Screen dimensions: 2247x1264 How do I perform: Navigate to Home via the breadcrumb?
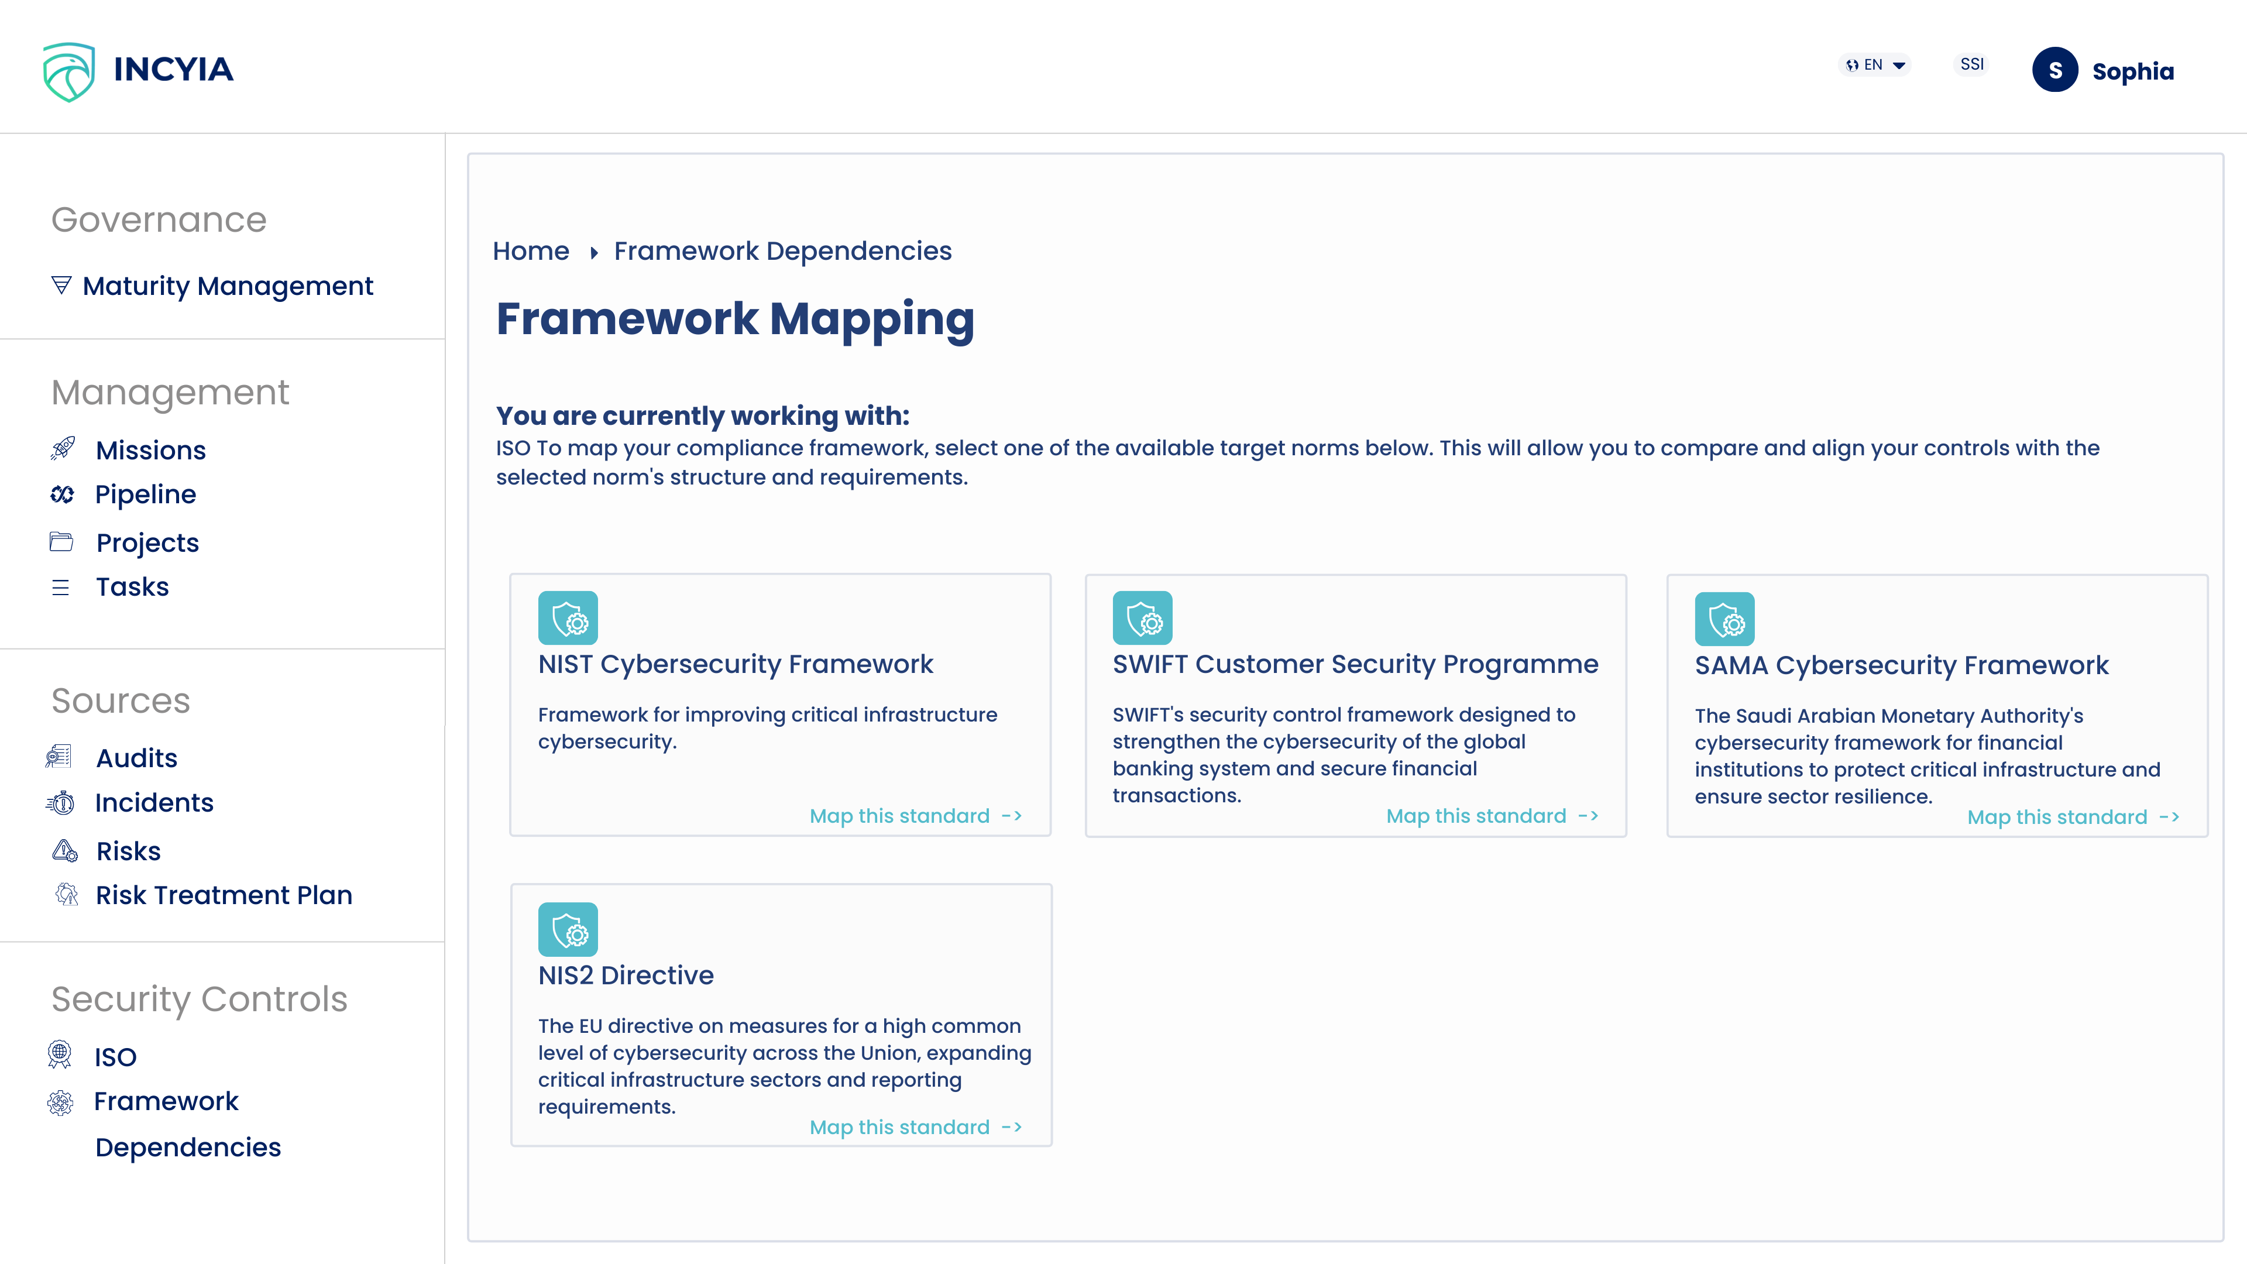click(x=530, y=250)
